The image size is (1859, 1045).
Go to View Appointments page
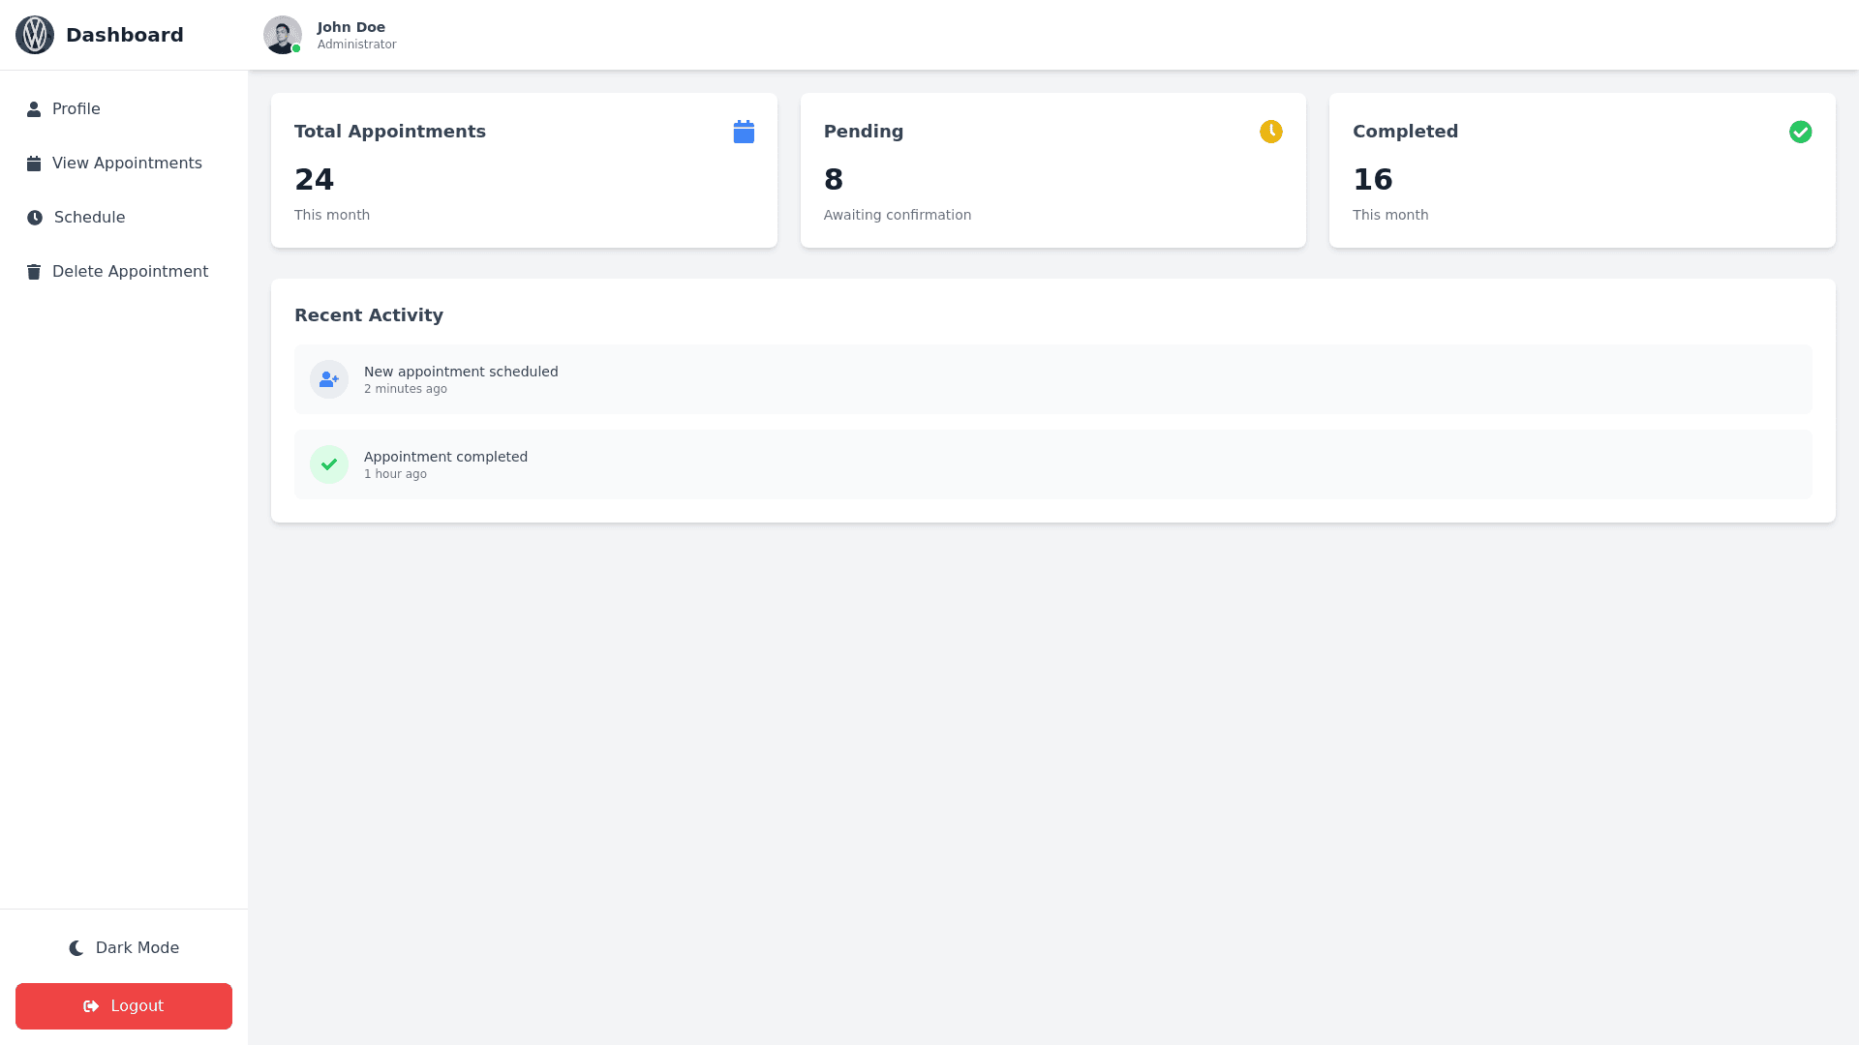click(127, 164)
